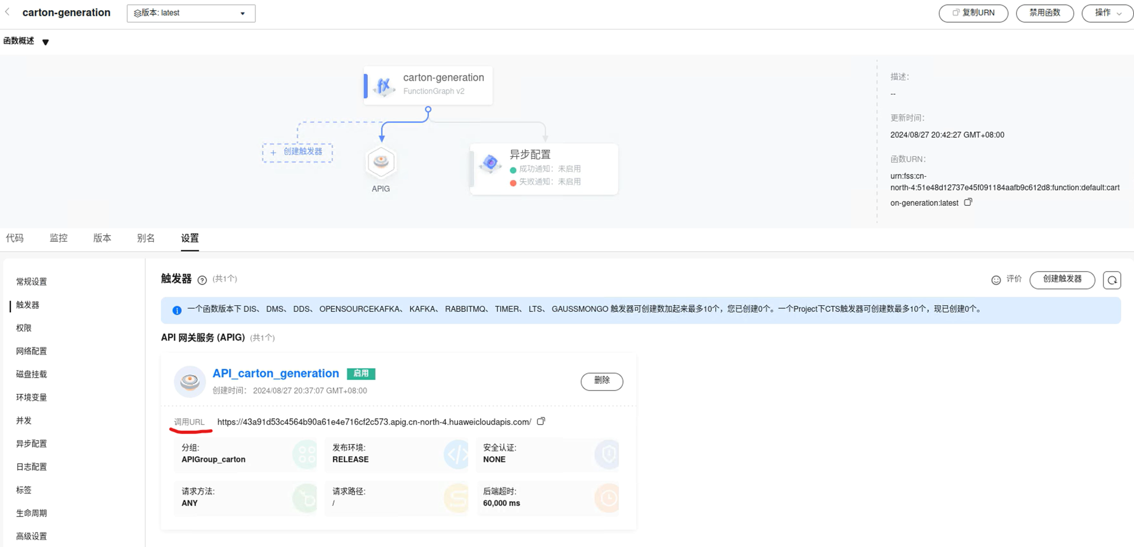Switch to the 版本 tab
This screenshot has height=547, width=1134.
coord(102,238)
